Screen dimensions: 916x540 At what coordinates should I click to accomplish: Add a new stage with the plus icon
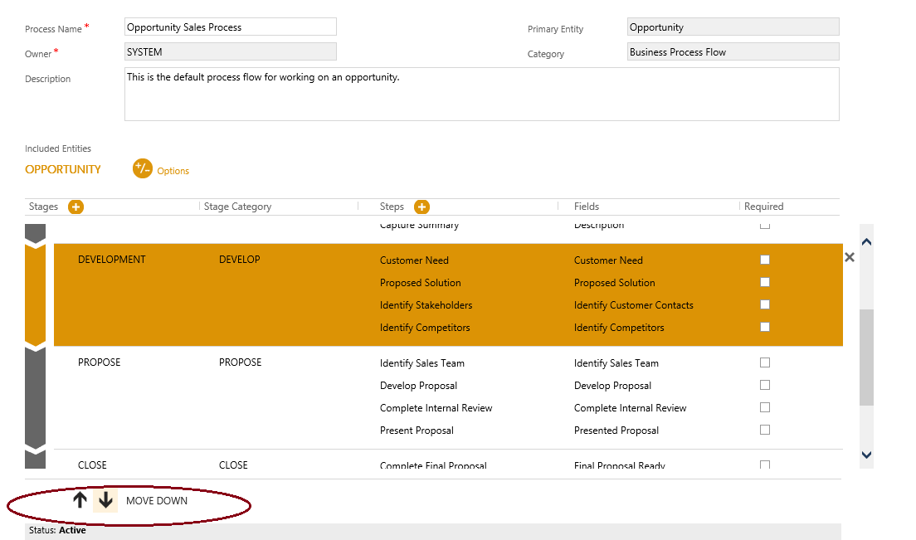[x=76, y=207]
